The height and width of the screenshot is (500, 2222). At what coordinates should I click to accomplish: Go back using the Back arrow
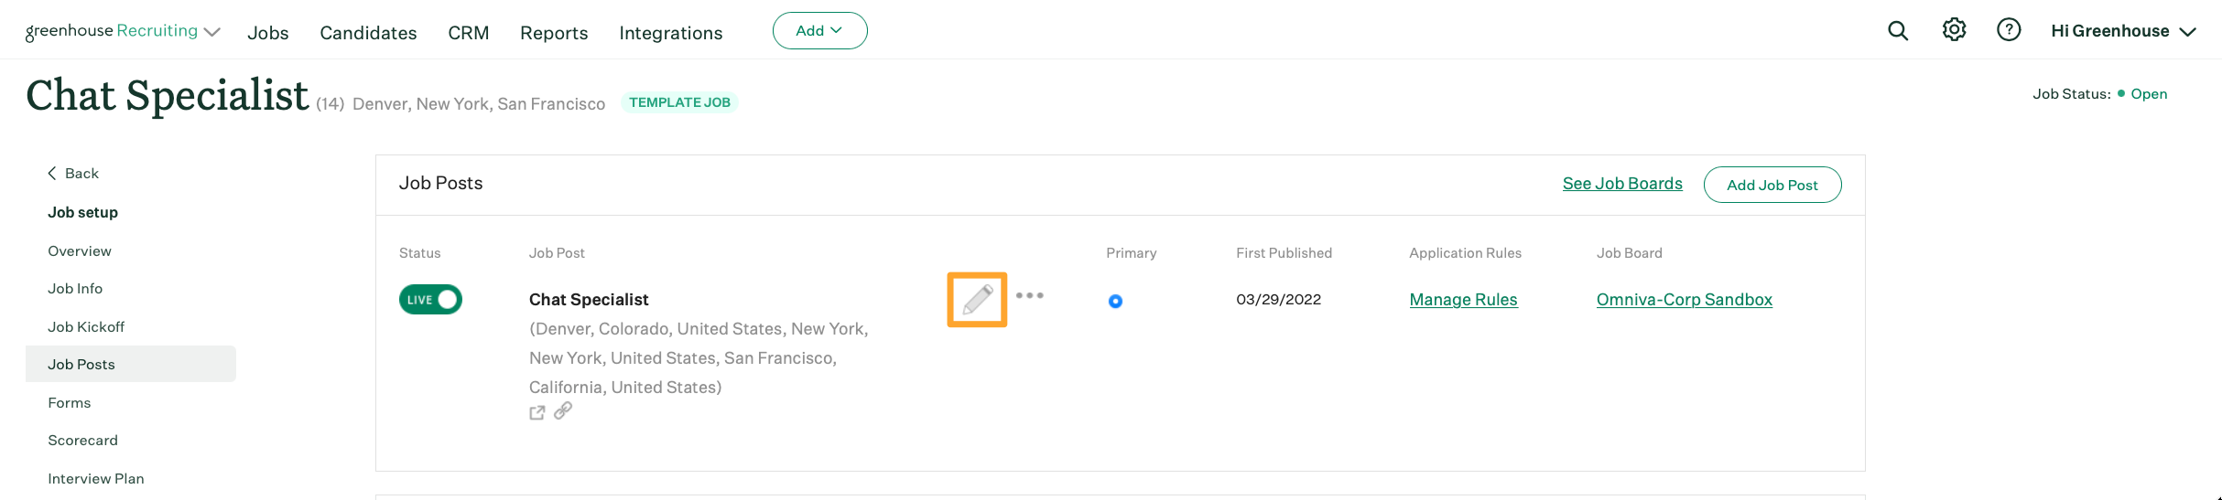coord(73,173)
